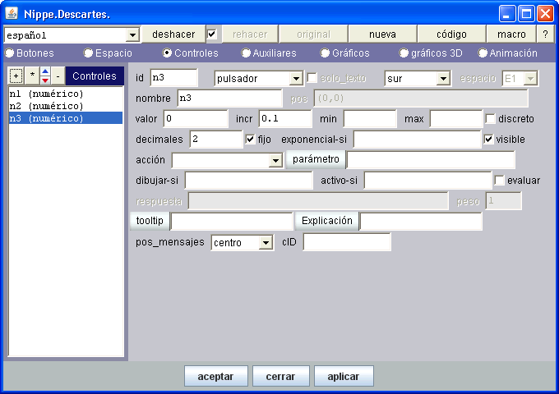Screen dimensions: 559x394
Task: Click the minus button to remove the control
Action: tap(58, 76)
